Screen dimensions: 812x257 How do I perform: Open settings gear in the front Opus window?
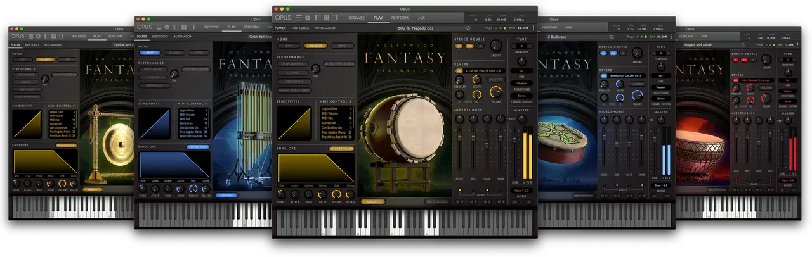[308, 18]
